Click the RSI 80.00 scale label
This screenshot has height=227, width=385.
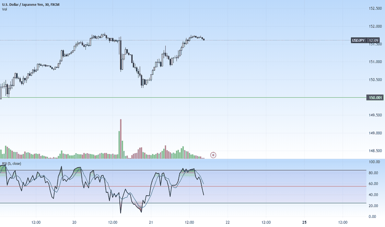373,173
